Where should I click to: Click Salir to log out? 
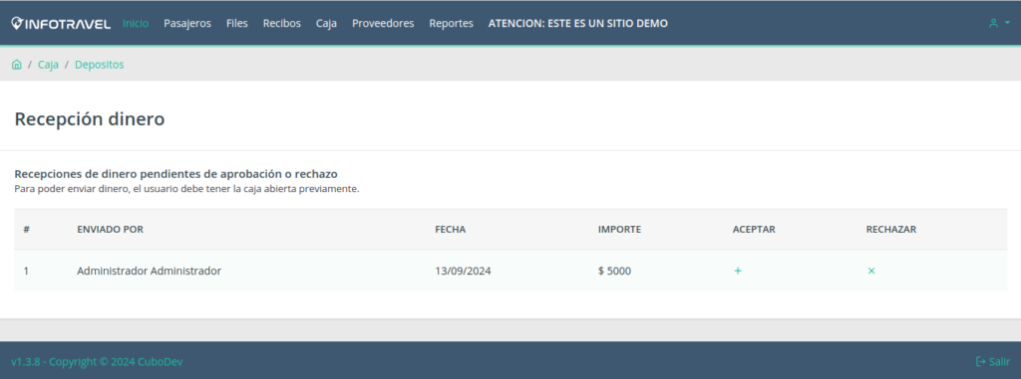(999, 361)
